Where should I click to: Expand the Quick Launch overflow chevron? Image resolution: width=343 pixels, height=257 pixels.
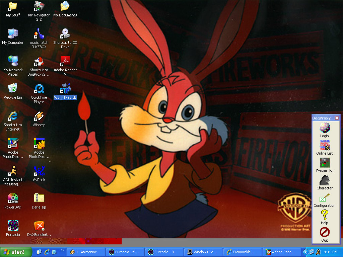63,250
